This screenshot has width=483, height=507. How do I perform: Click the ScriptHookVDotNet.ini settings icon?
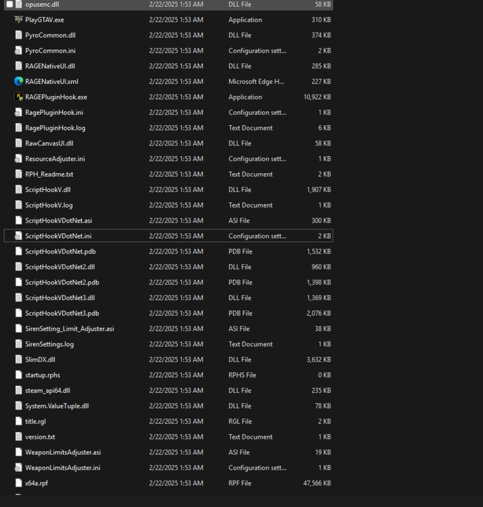(18, 236)
